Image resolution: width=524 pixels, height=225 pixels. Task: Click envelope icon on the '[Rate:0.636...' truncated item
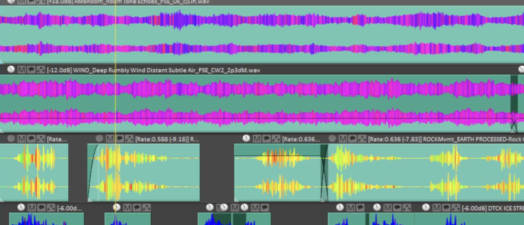tap(275, 139)
